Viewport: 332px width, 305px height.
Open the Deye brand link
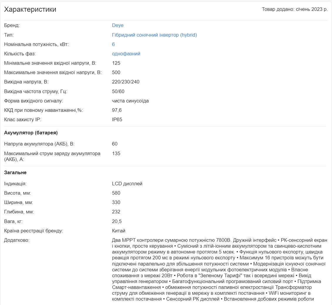tap(118, 25)
